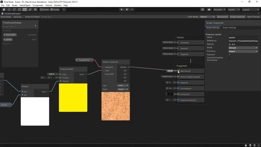Toggle the Main Preview panel
The height and width of the screenshot is (147, 261).
point(253,17)
